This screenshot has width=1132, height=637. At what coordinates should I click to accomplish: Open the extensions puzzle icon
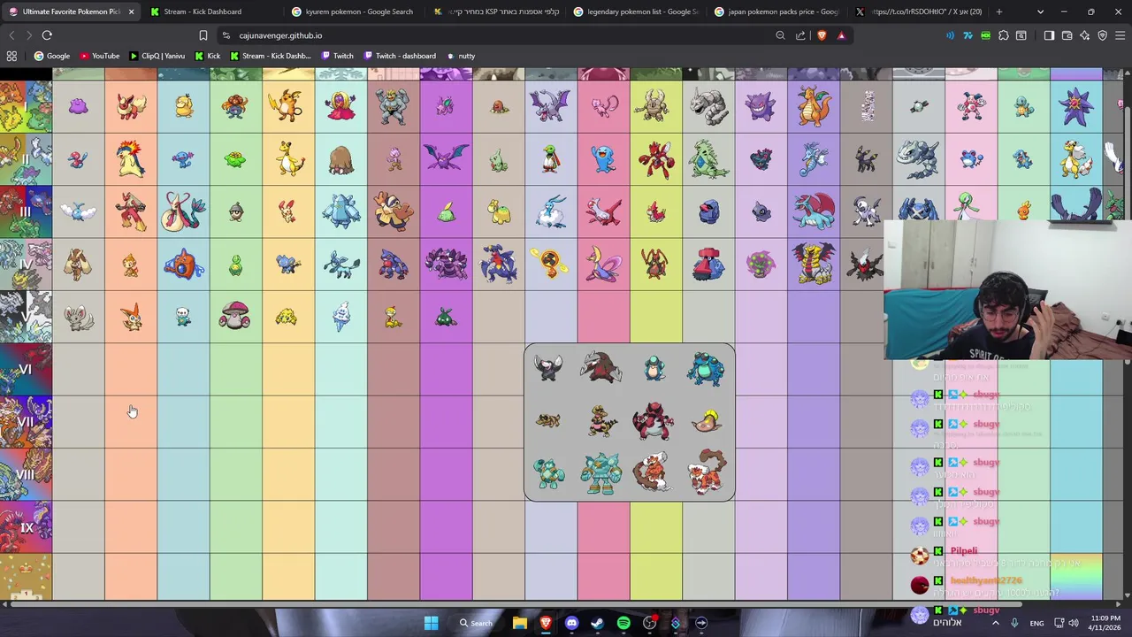[x=1004, y=35]
